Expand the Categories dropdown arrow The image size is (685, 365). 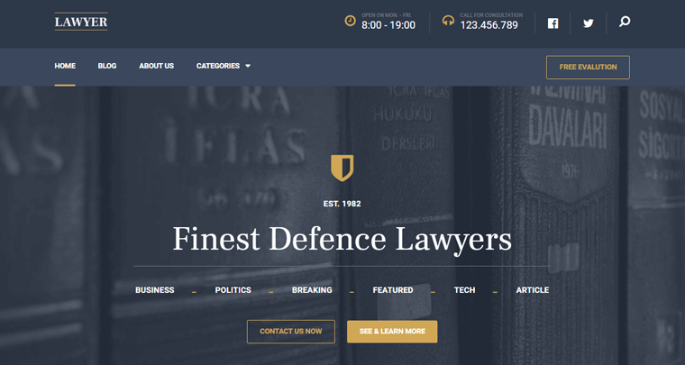(x=248, y=66)
